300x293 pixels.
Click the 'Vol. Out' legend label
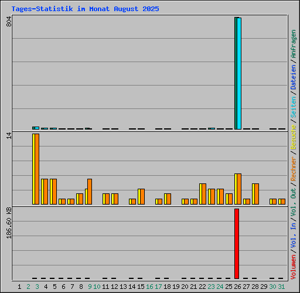pos(294,202)
